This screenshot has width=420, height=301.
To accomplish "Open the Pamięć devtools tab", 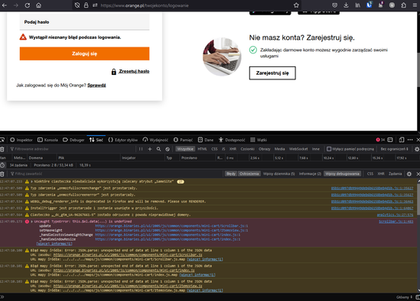I will pos(183,140).
